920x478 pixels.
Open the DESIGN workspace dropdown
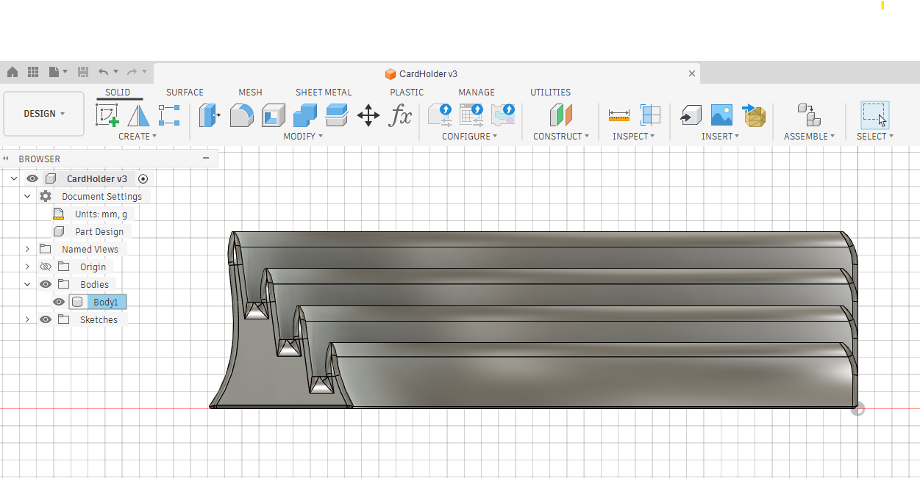44,114
